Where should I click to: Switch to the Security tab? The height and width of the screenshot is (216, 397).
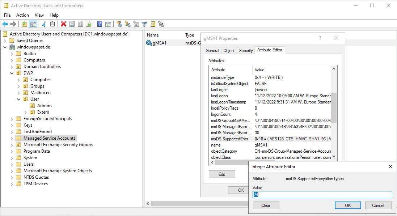(x=246, y=51)
